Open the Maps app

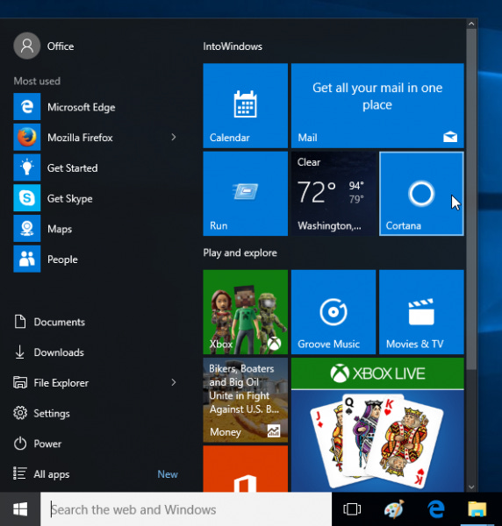96,229
